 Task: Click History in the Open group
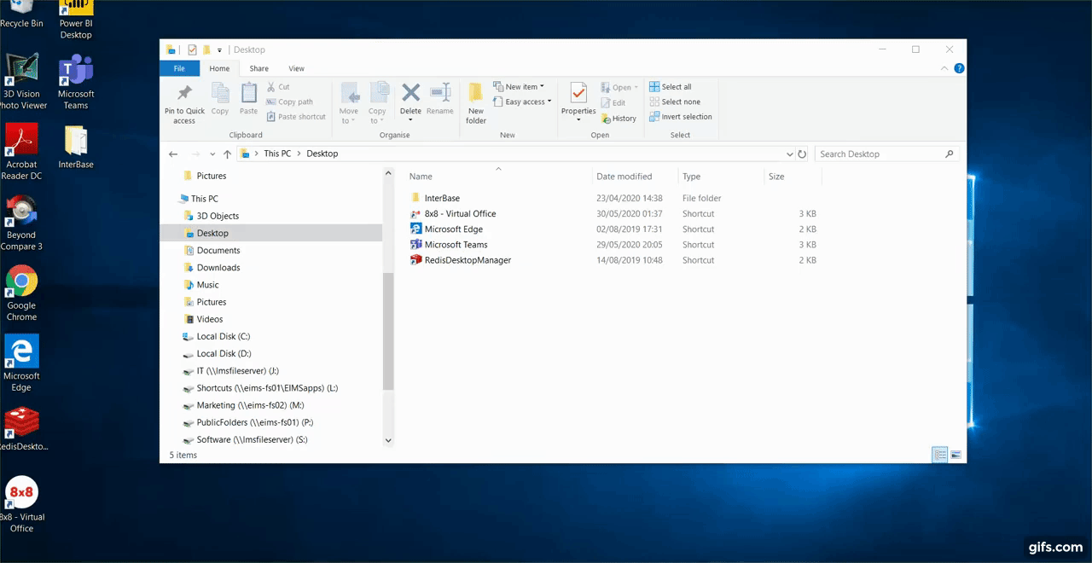pyautogui.click(x=619, y=119)
